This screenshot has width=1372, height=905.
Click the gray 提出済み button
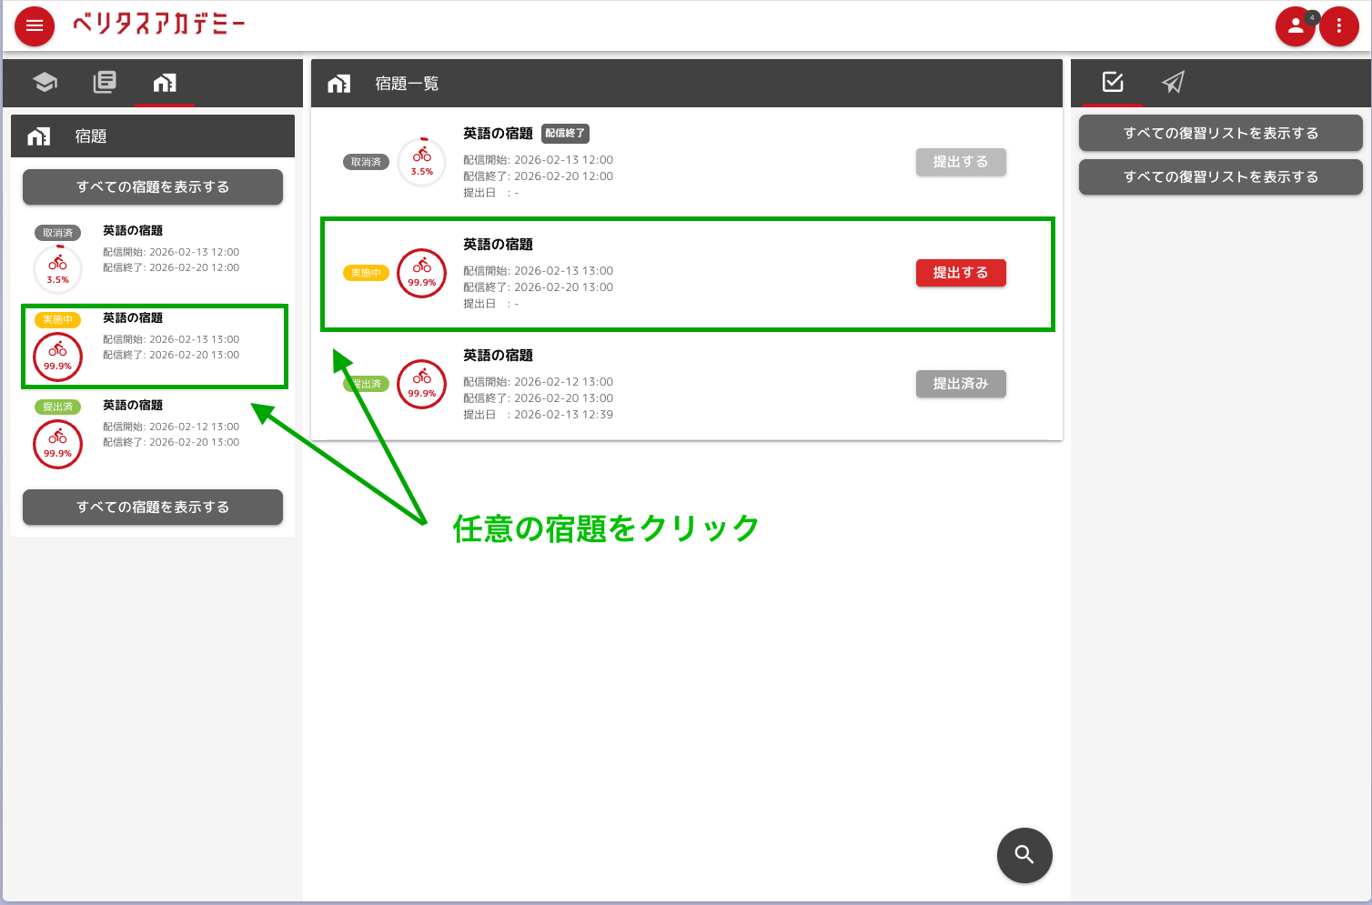[960, 384]
